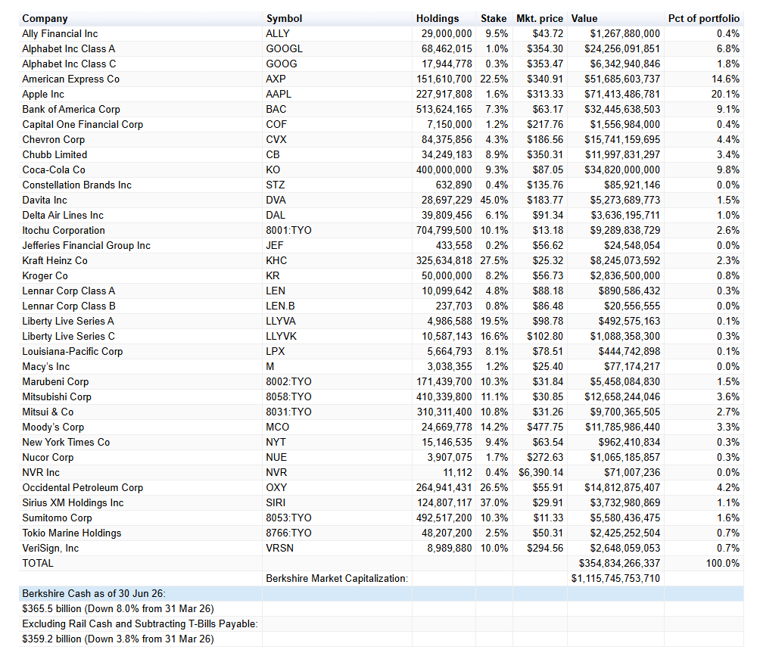This screenshot has width=760, height=656.
Task: Select Kraft Heinz market price $25.32
Action: coord(540,260)
